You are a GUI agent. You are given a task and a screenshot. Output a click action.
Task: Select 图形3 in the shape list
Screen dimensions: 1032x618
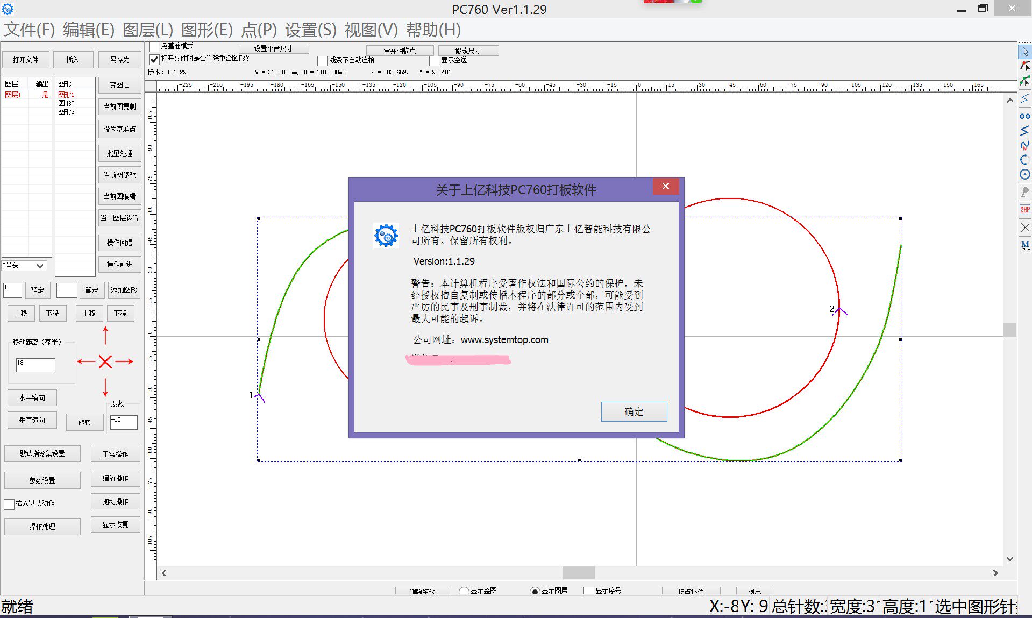[x=67, y=112]
